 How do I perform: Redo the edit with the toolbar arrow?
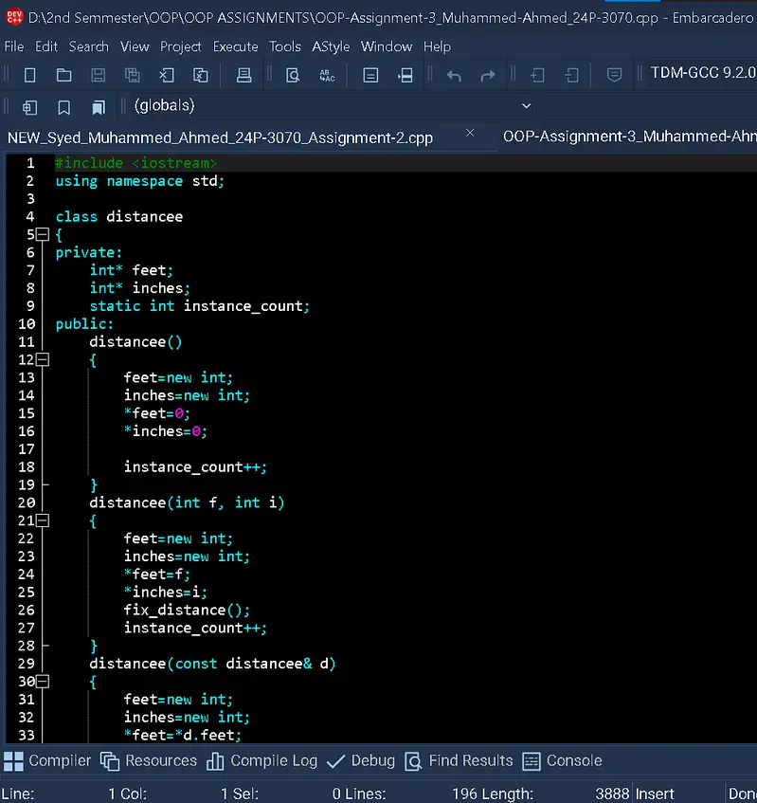488,75
